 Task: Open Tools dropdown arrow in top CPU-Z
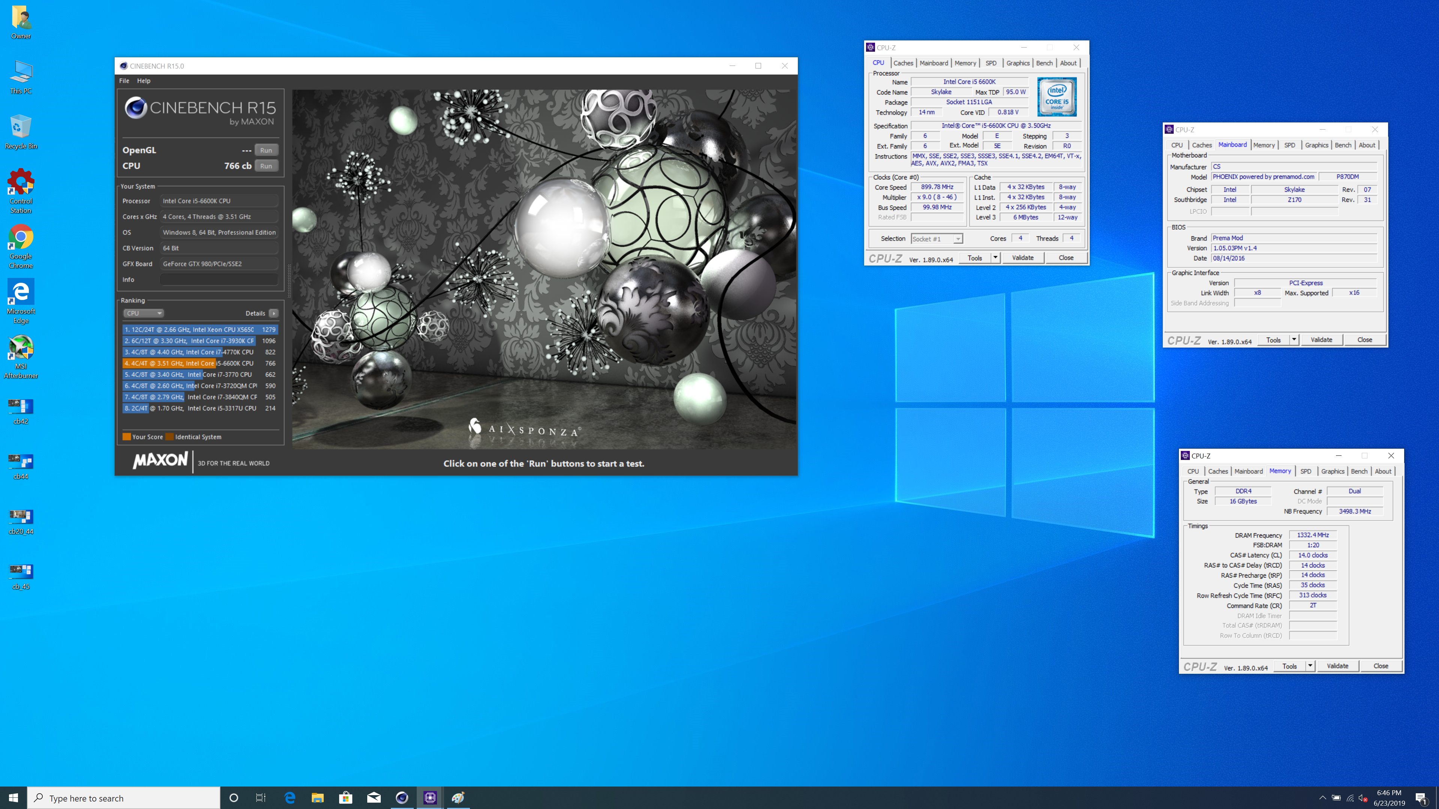995,258
